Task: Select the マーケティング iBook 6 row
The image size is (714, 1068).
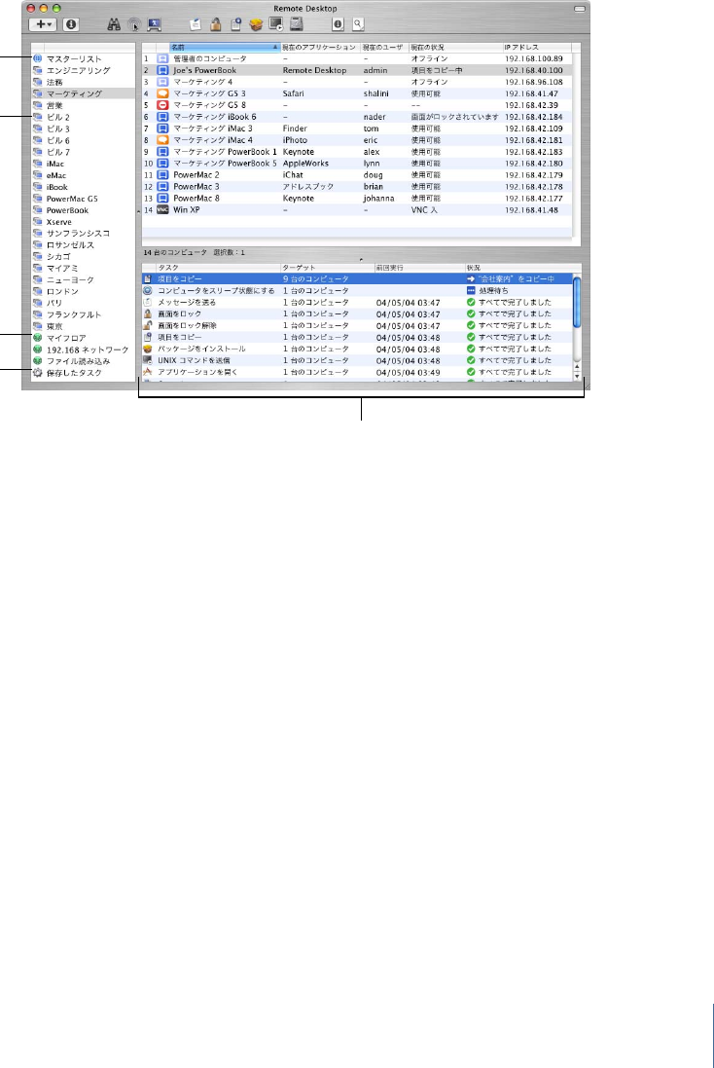Action: click(357, 117)
